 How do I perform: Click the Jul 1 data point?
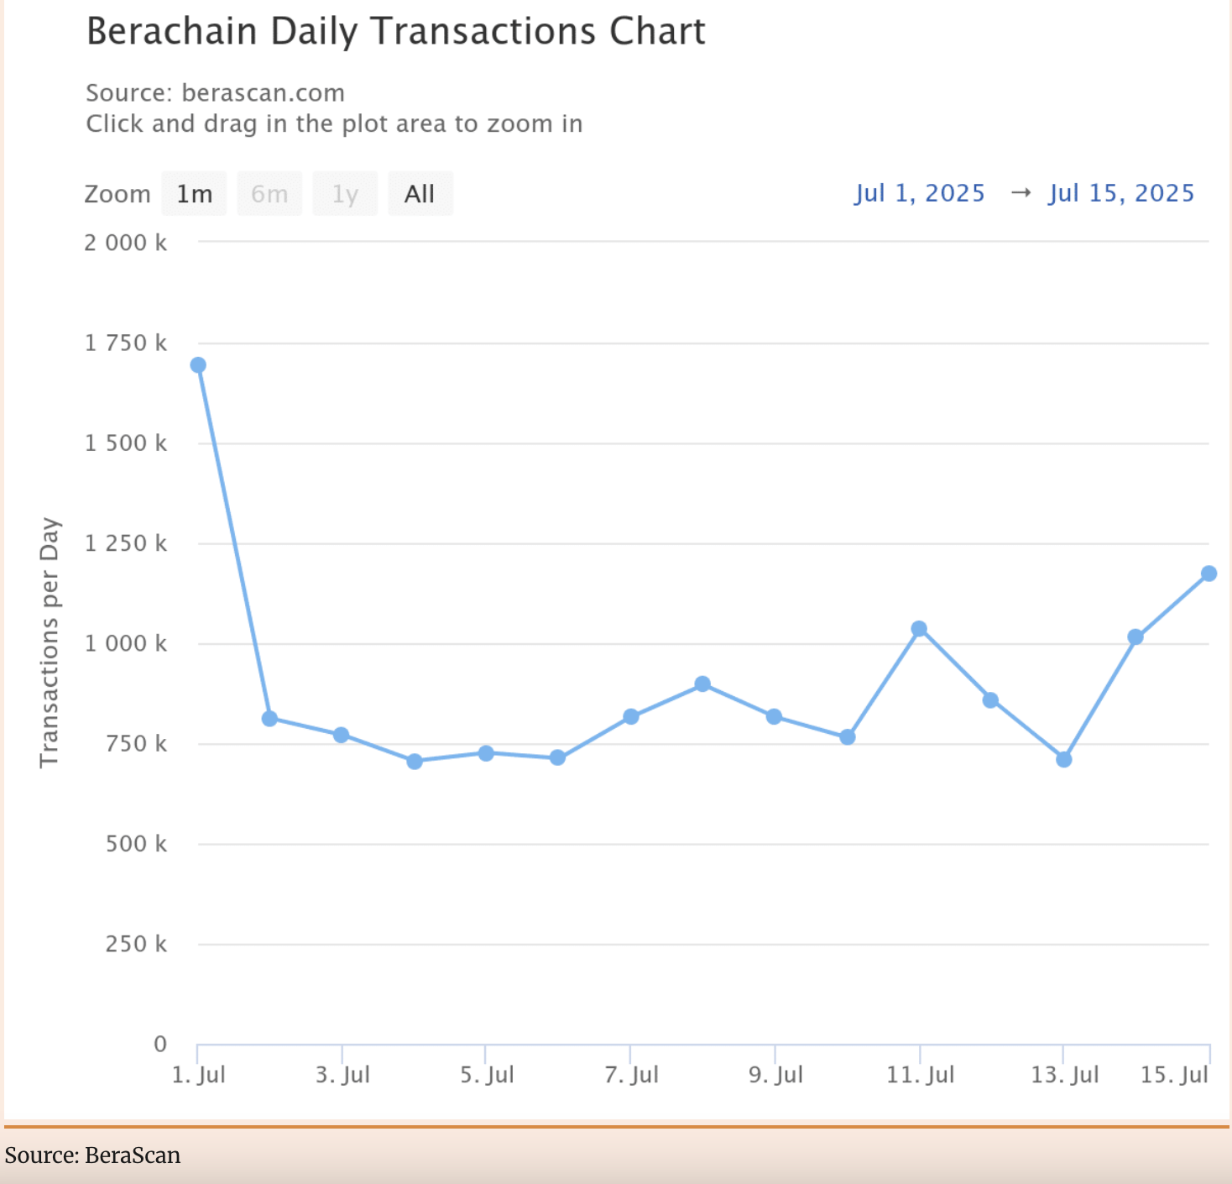pyautogui.click(x=198, y=365)
